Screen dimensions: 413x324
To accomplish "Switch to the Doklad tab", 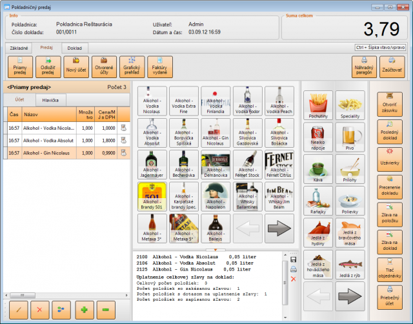I will pyautogui.click(x=74, y=48).
